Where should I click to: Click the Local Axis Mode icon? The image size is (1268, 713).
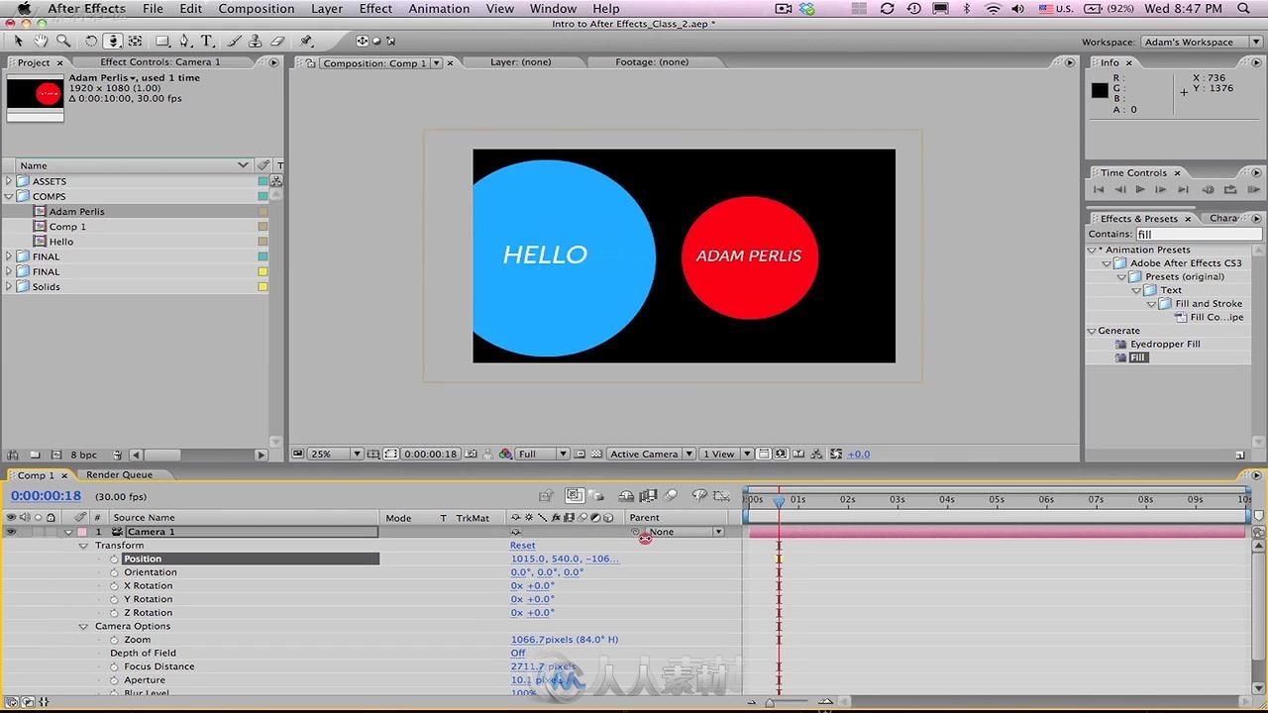coord(362,41)
